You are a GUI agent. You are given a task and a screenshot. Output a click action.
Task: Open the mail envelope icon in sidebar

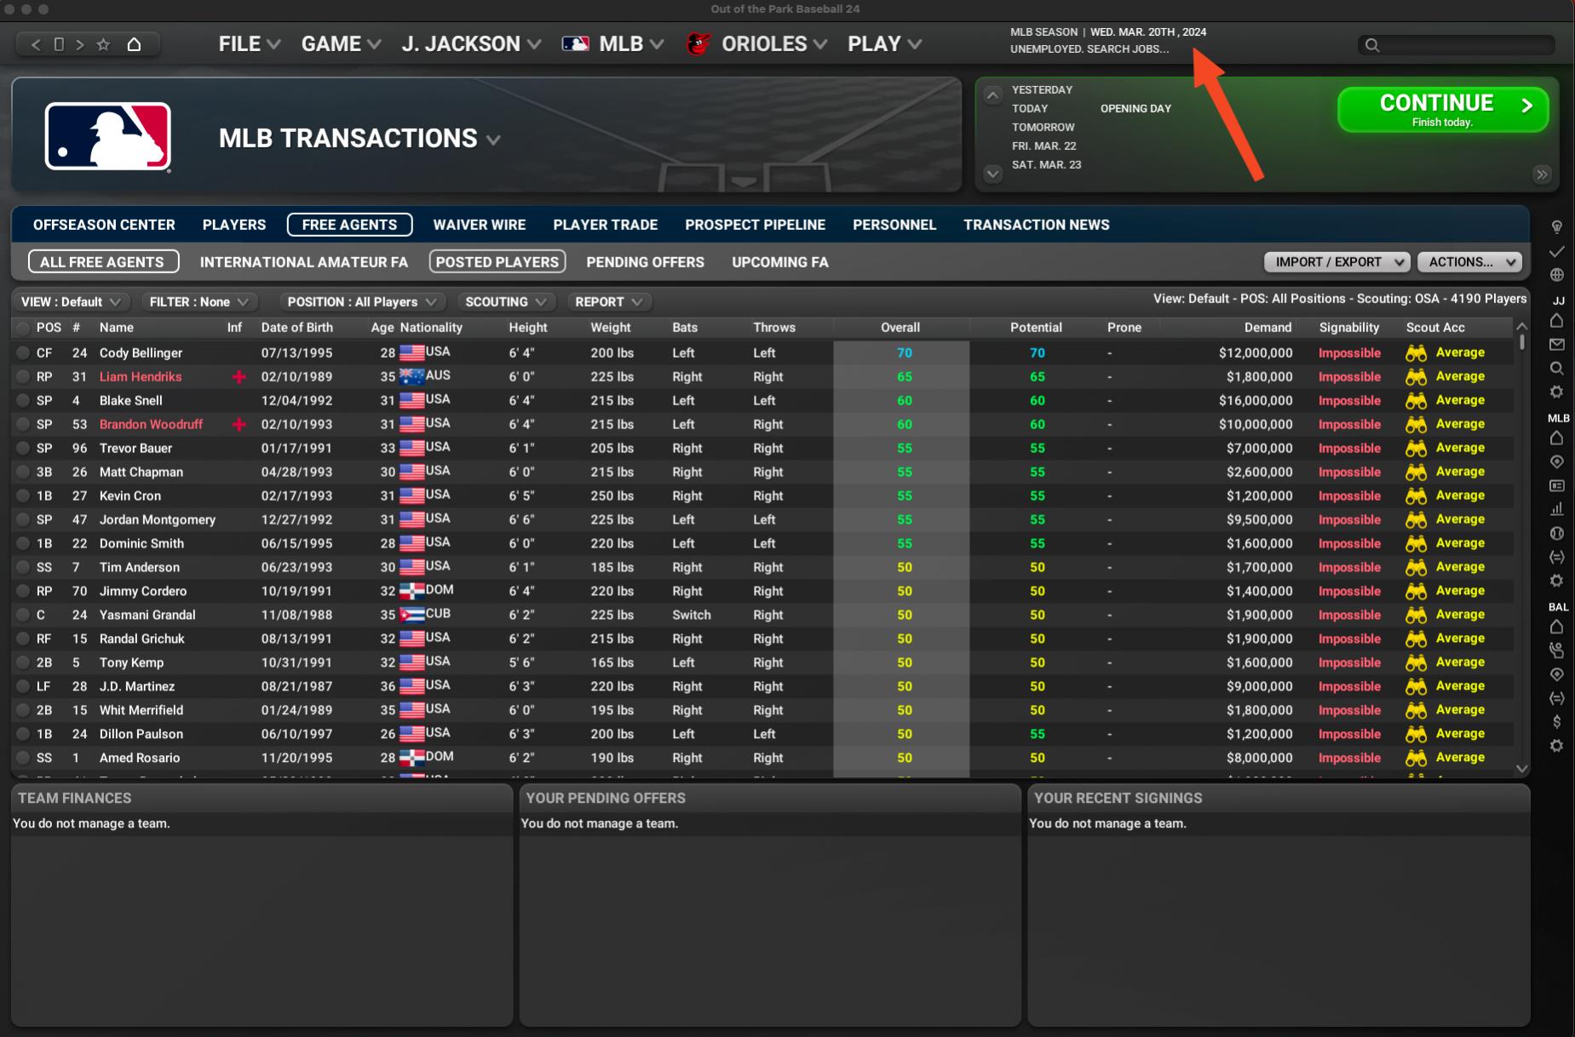pyautogui.click(x=1556, y=345)
